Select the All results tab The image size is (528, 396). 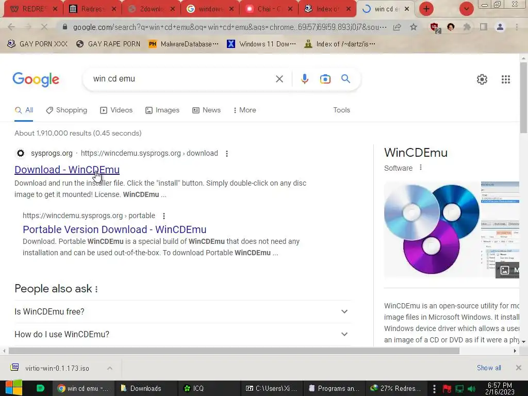[24, 110]
